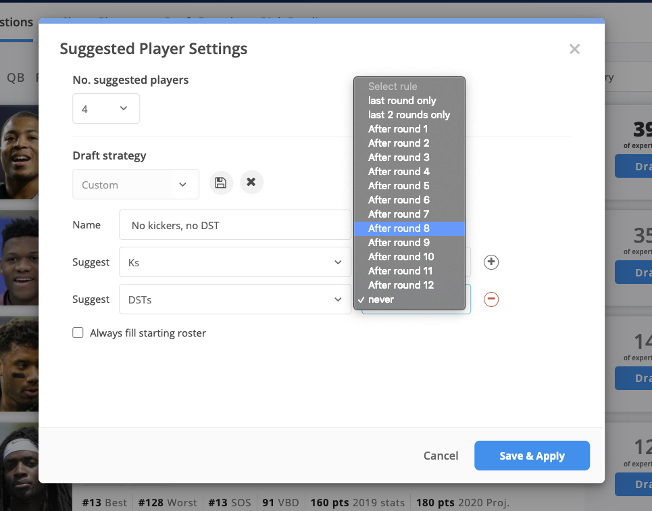Select 'After round 2' option
This screenshot has height=511, width=652.
pos(409,143)
